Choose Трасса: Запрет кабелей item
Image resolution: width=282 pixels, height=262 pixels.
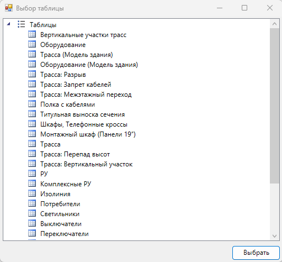pyautogui.click(x=76, y=85)
